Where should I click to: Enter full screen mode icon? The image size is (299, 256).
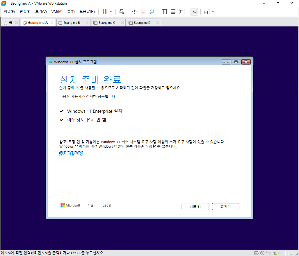[182, 12]
